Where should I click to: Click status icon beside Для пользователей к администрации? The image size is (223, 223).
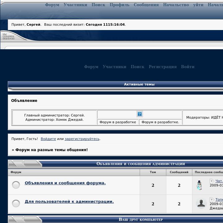coord(16,203)
